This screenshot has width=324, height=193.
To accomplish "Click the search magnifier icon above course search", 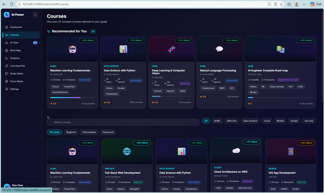I will (48, 117).
